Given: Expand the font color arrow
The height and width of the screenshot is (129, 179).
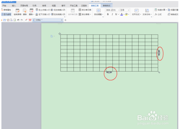Looking at the screenshot, I should [x=124, y=14].
